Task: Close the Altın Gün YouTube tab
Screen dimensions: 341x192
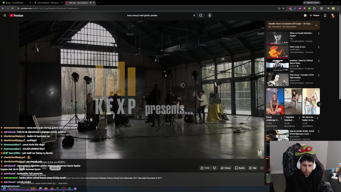Action: pyautogui.click(x=94, y=3)
